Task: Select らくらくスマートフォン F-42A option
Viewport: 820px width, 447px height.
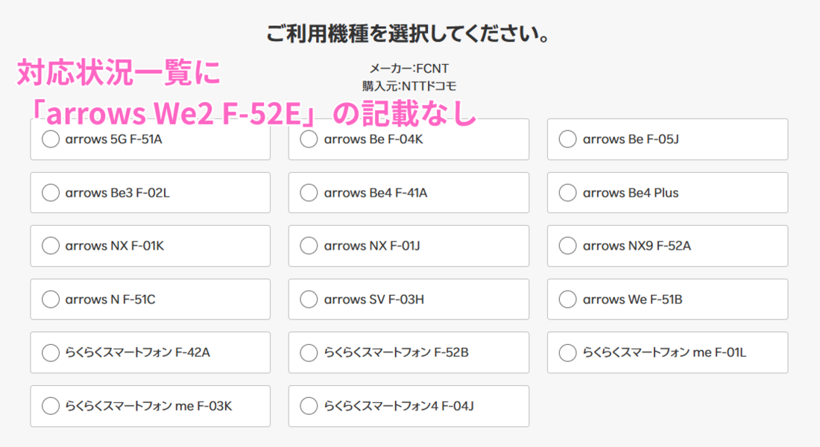Action: click(51, 352)
